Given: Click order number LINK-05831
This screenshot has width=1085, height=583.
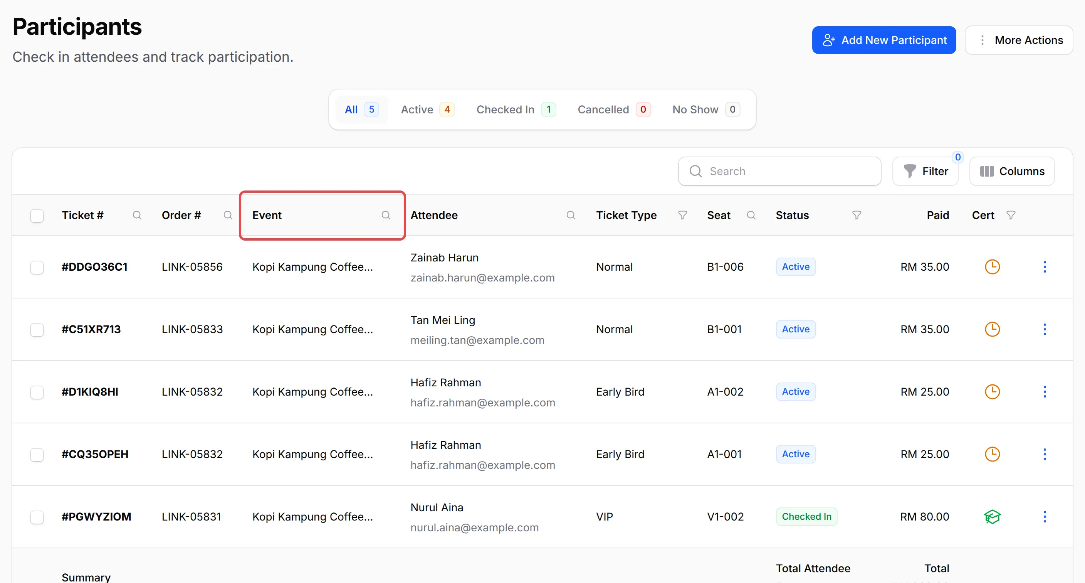Looking at the screenshot, I should (191, 516).
